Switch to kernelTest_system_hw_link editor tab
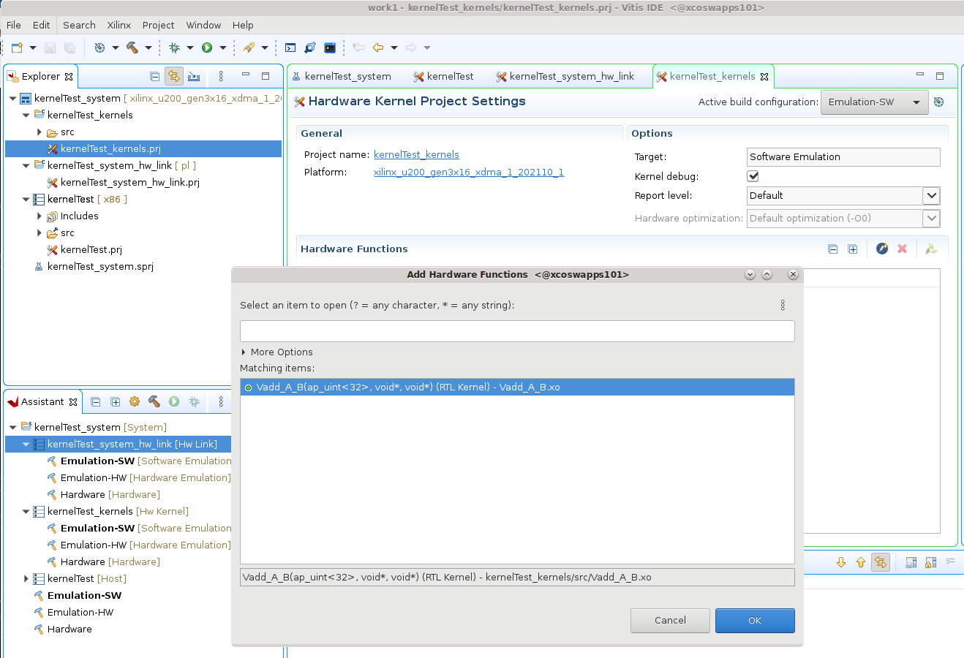964x658 pixels. click(565, 76)
